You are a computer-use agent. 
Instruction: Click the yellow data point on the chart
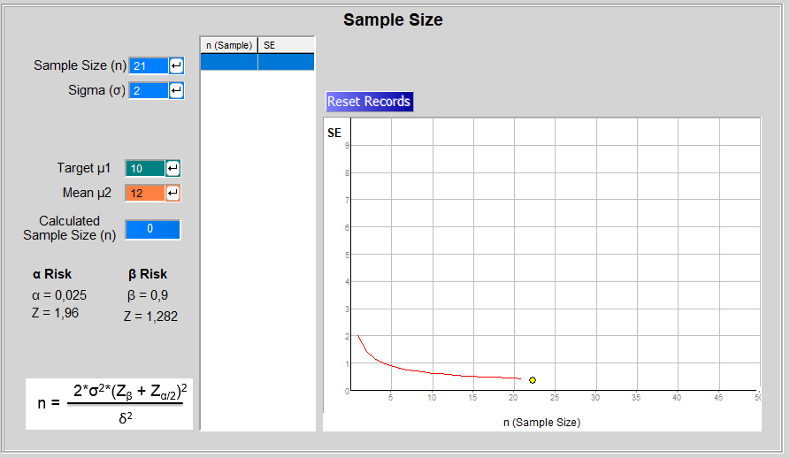(533, 380)
